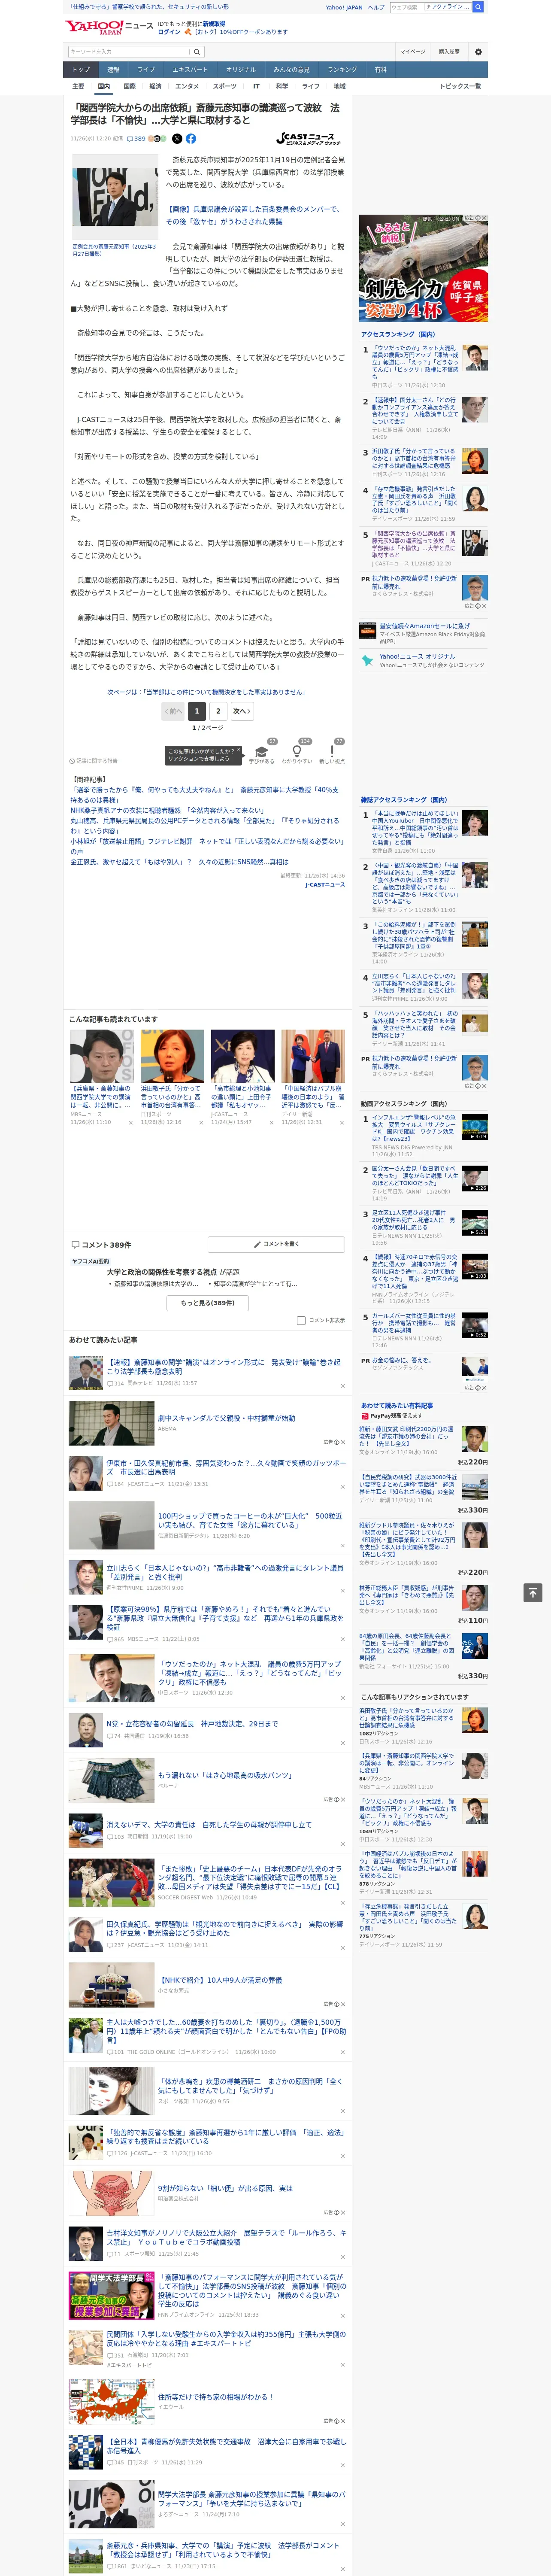This screenshot has height=2576, width=551.
Task: Click the 次へ pagination button
Action: coord(241,711)
